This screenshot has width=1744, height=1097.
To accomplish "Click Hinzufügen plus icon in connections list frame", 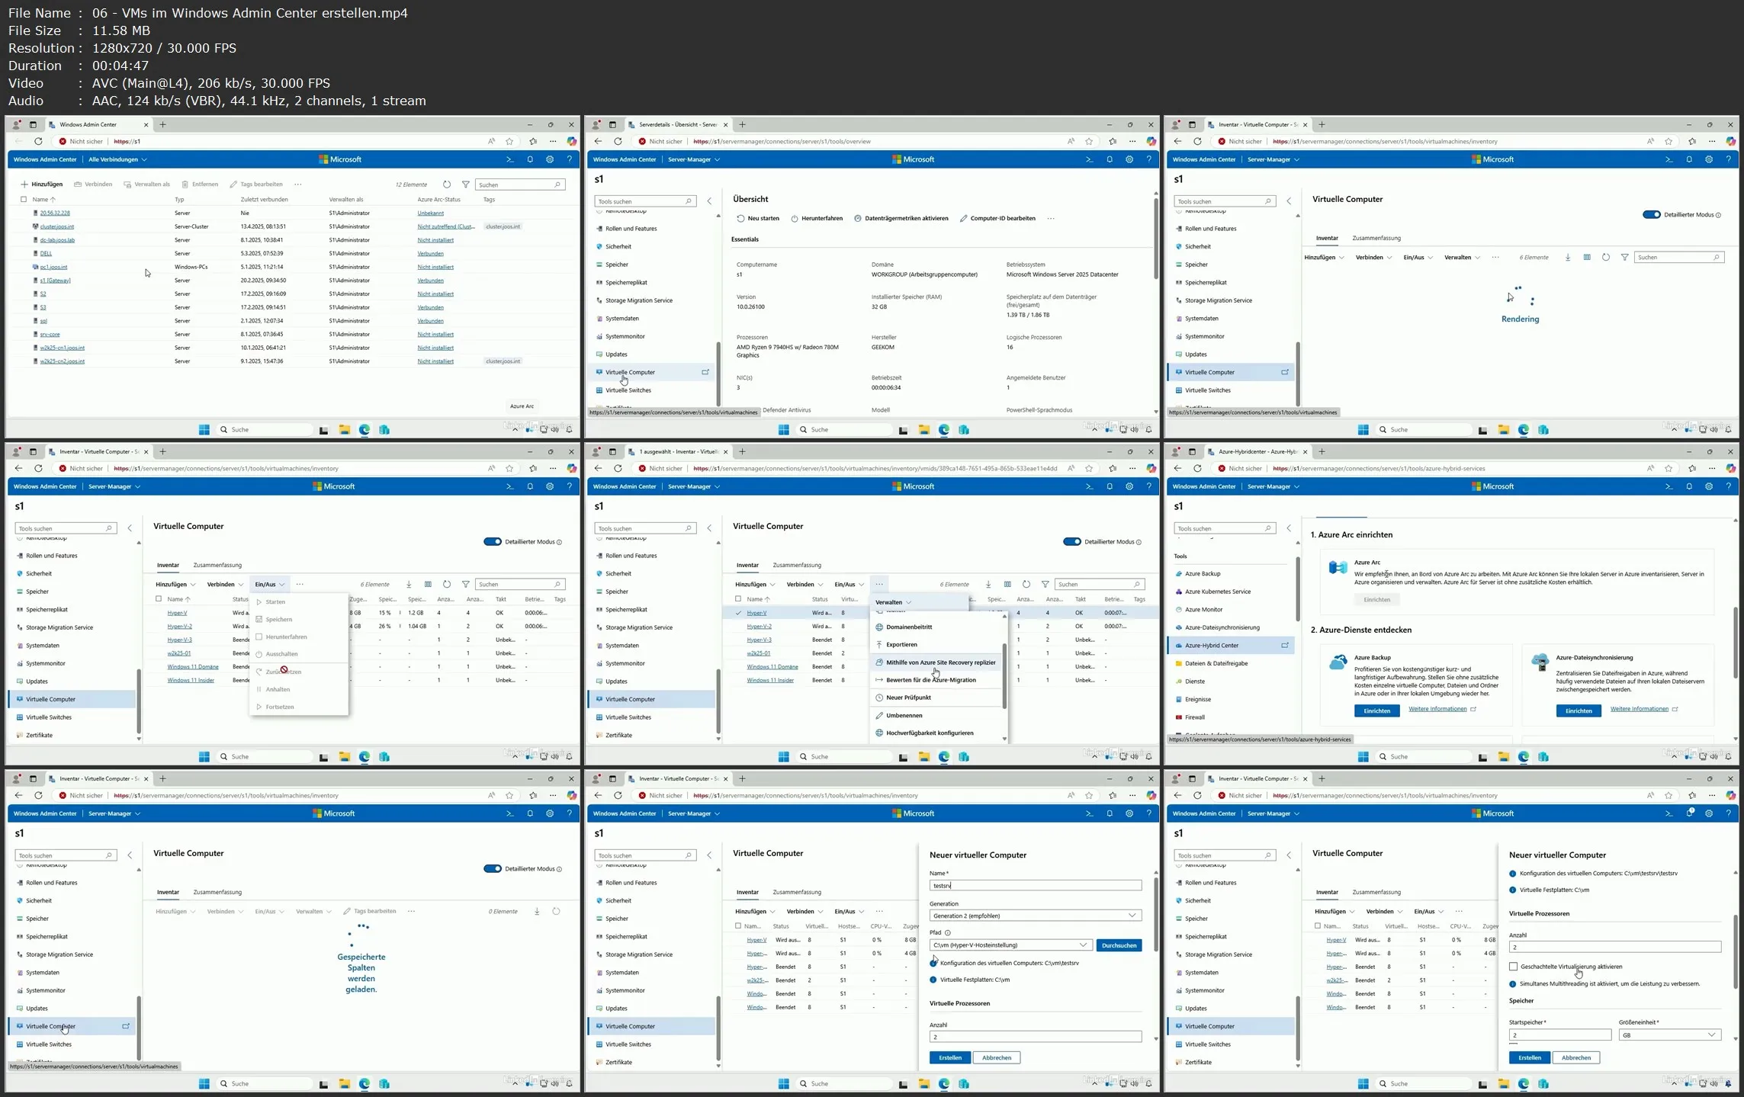I will pos(24,184).
